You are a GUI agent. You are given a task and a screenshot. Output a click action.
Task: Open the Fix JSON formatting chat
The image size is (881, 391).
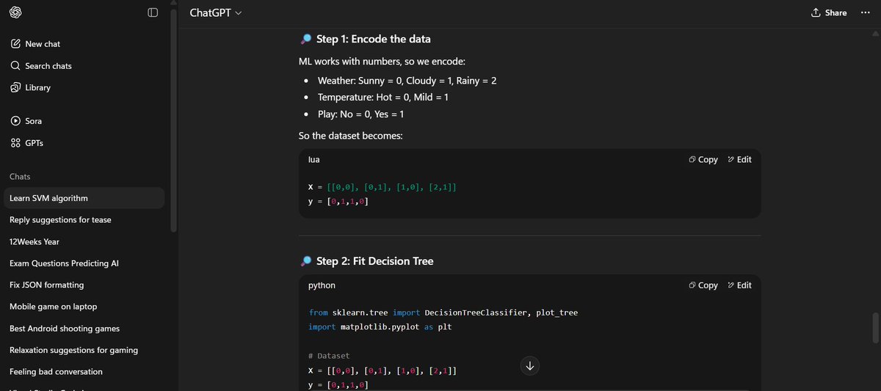(x=85, y=285)
